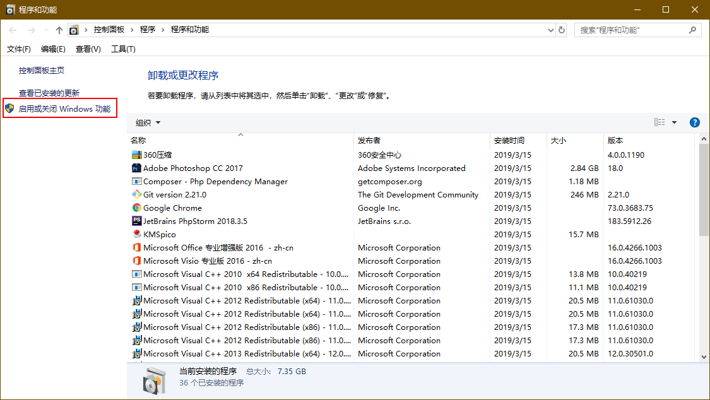Expand the address bar history dropdown
The image size is (710, 400).
point(549,29)
